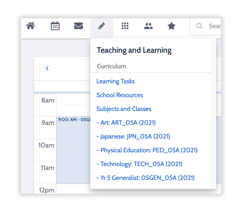
Task: Open Art: ART_05A (2021) class
Action: 126,123
